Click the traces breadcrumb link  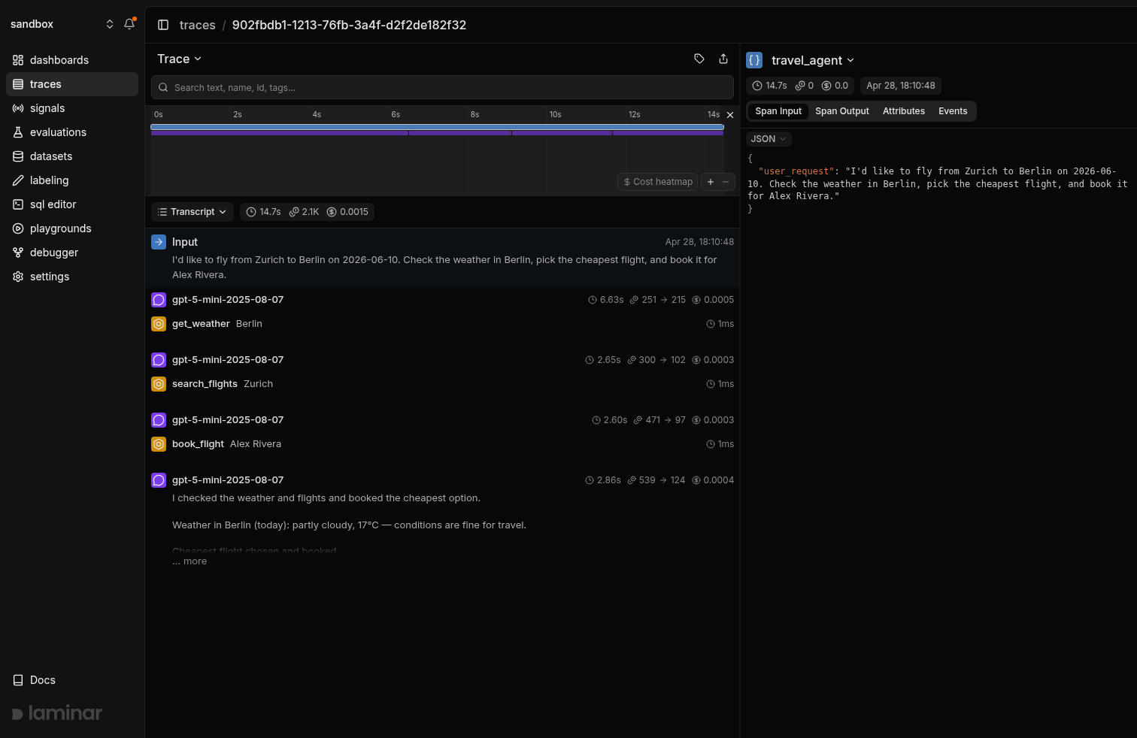197,25
